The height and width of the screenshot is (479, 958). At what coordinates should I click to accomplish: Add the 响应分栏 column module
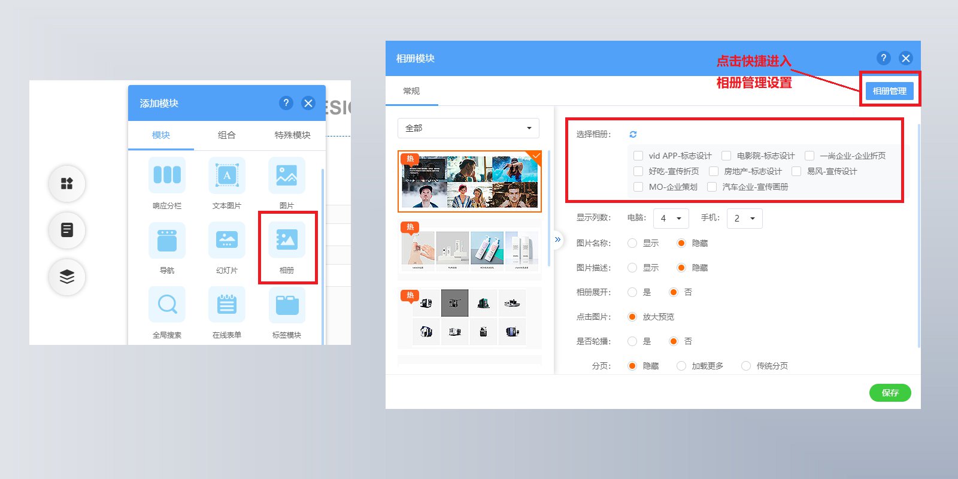coord(167,175)
